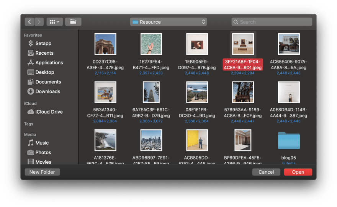The height and width of the screenshot is (207, 337).
Task: Select the blog05 folder icon
Action: 289,141
